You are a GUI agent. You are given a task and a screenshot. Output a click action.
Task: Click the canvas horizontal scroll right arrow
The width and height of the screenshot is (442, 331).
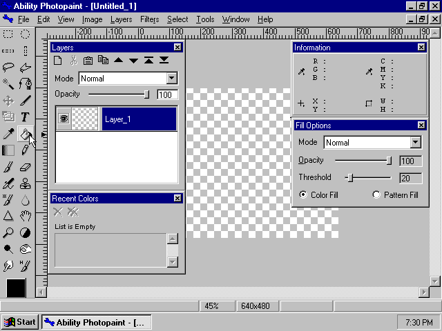[x=424, y=292]
